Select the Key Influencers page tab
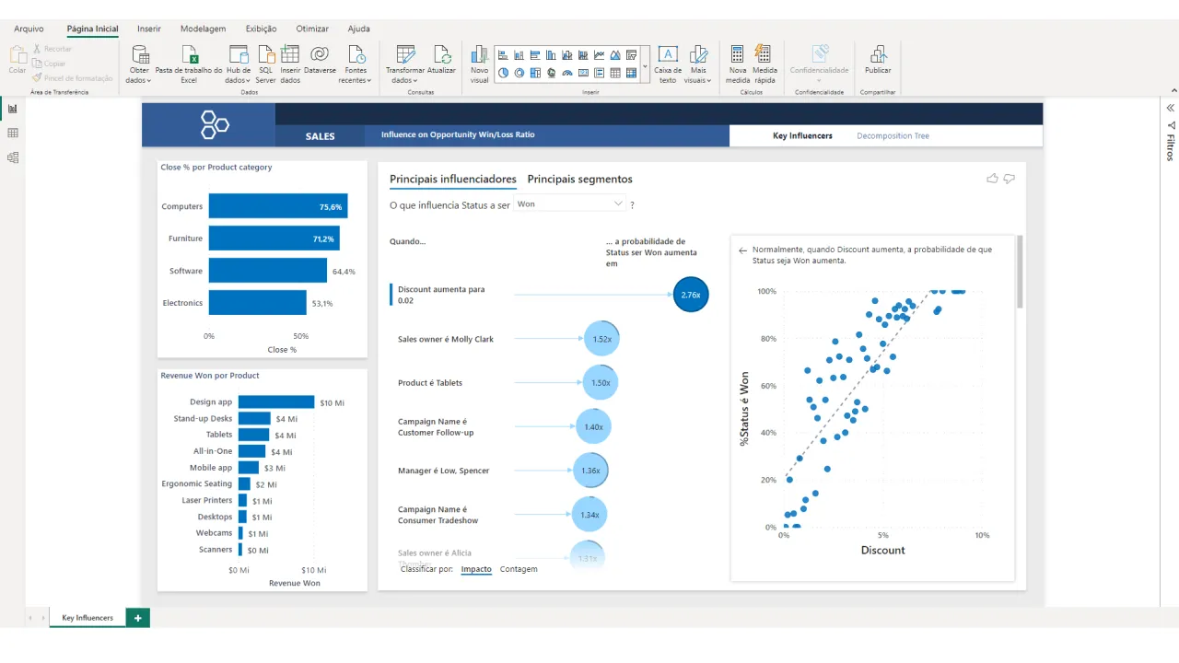1179x663 pixels. point(87,618)
